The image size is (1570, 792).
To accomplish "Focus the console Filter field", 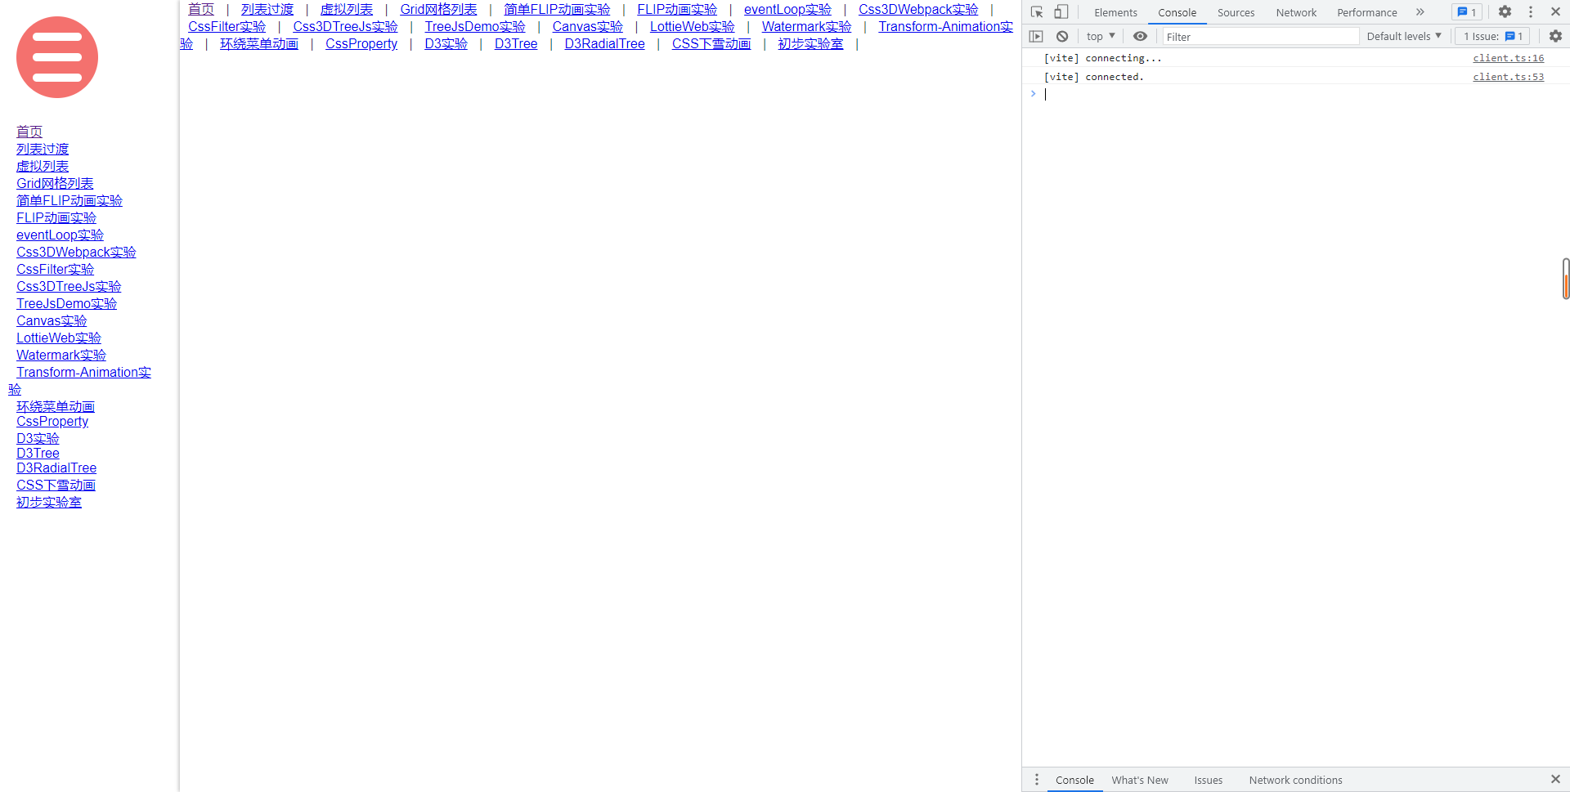I will [1260, 37].
